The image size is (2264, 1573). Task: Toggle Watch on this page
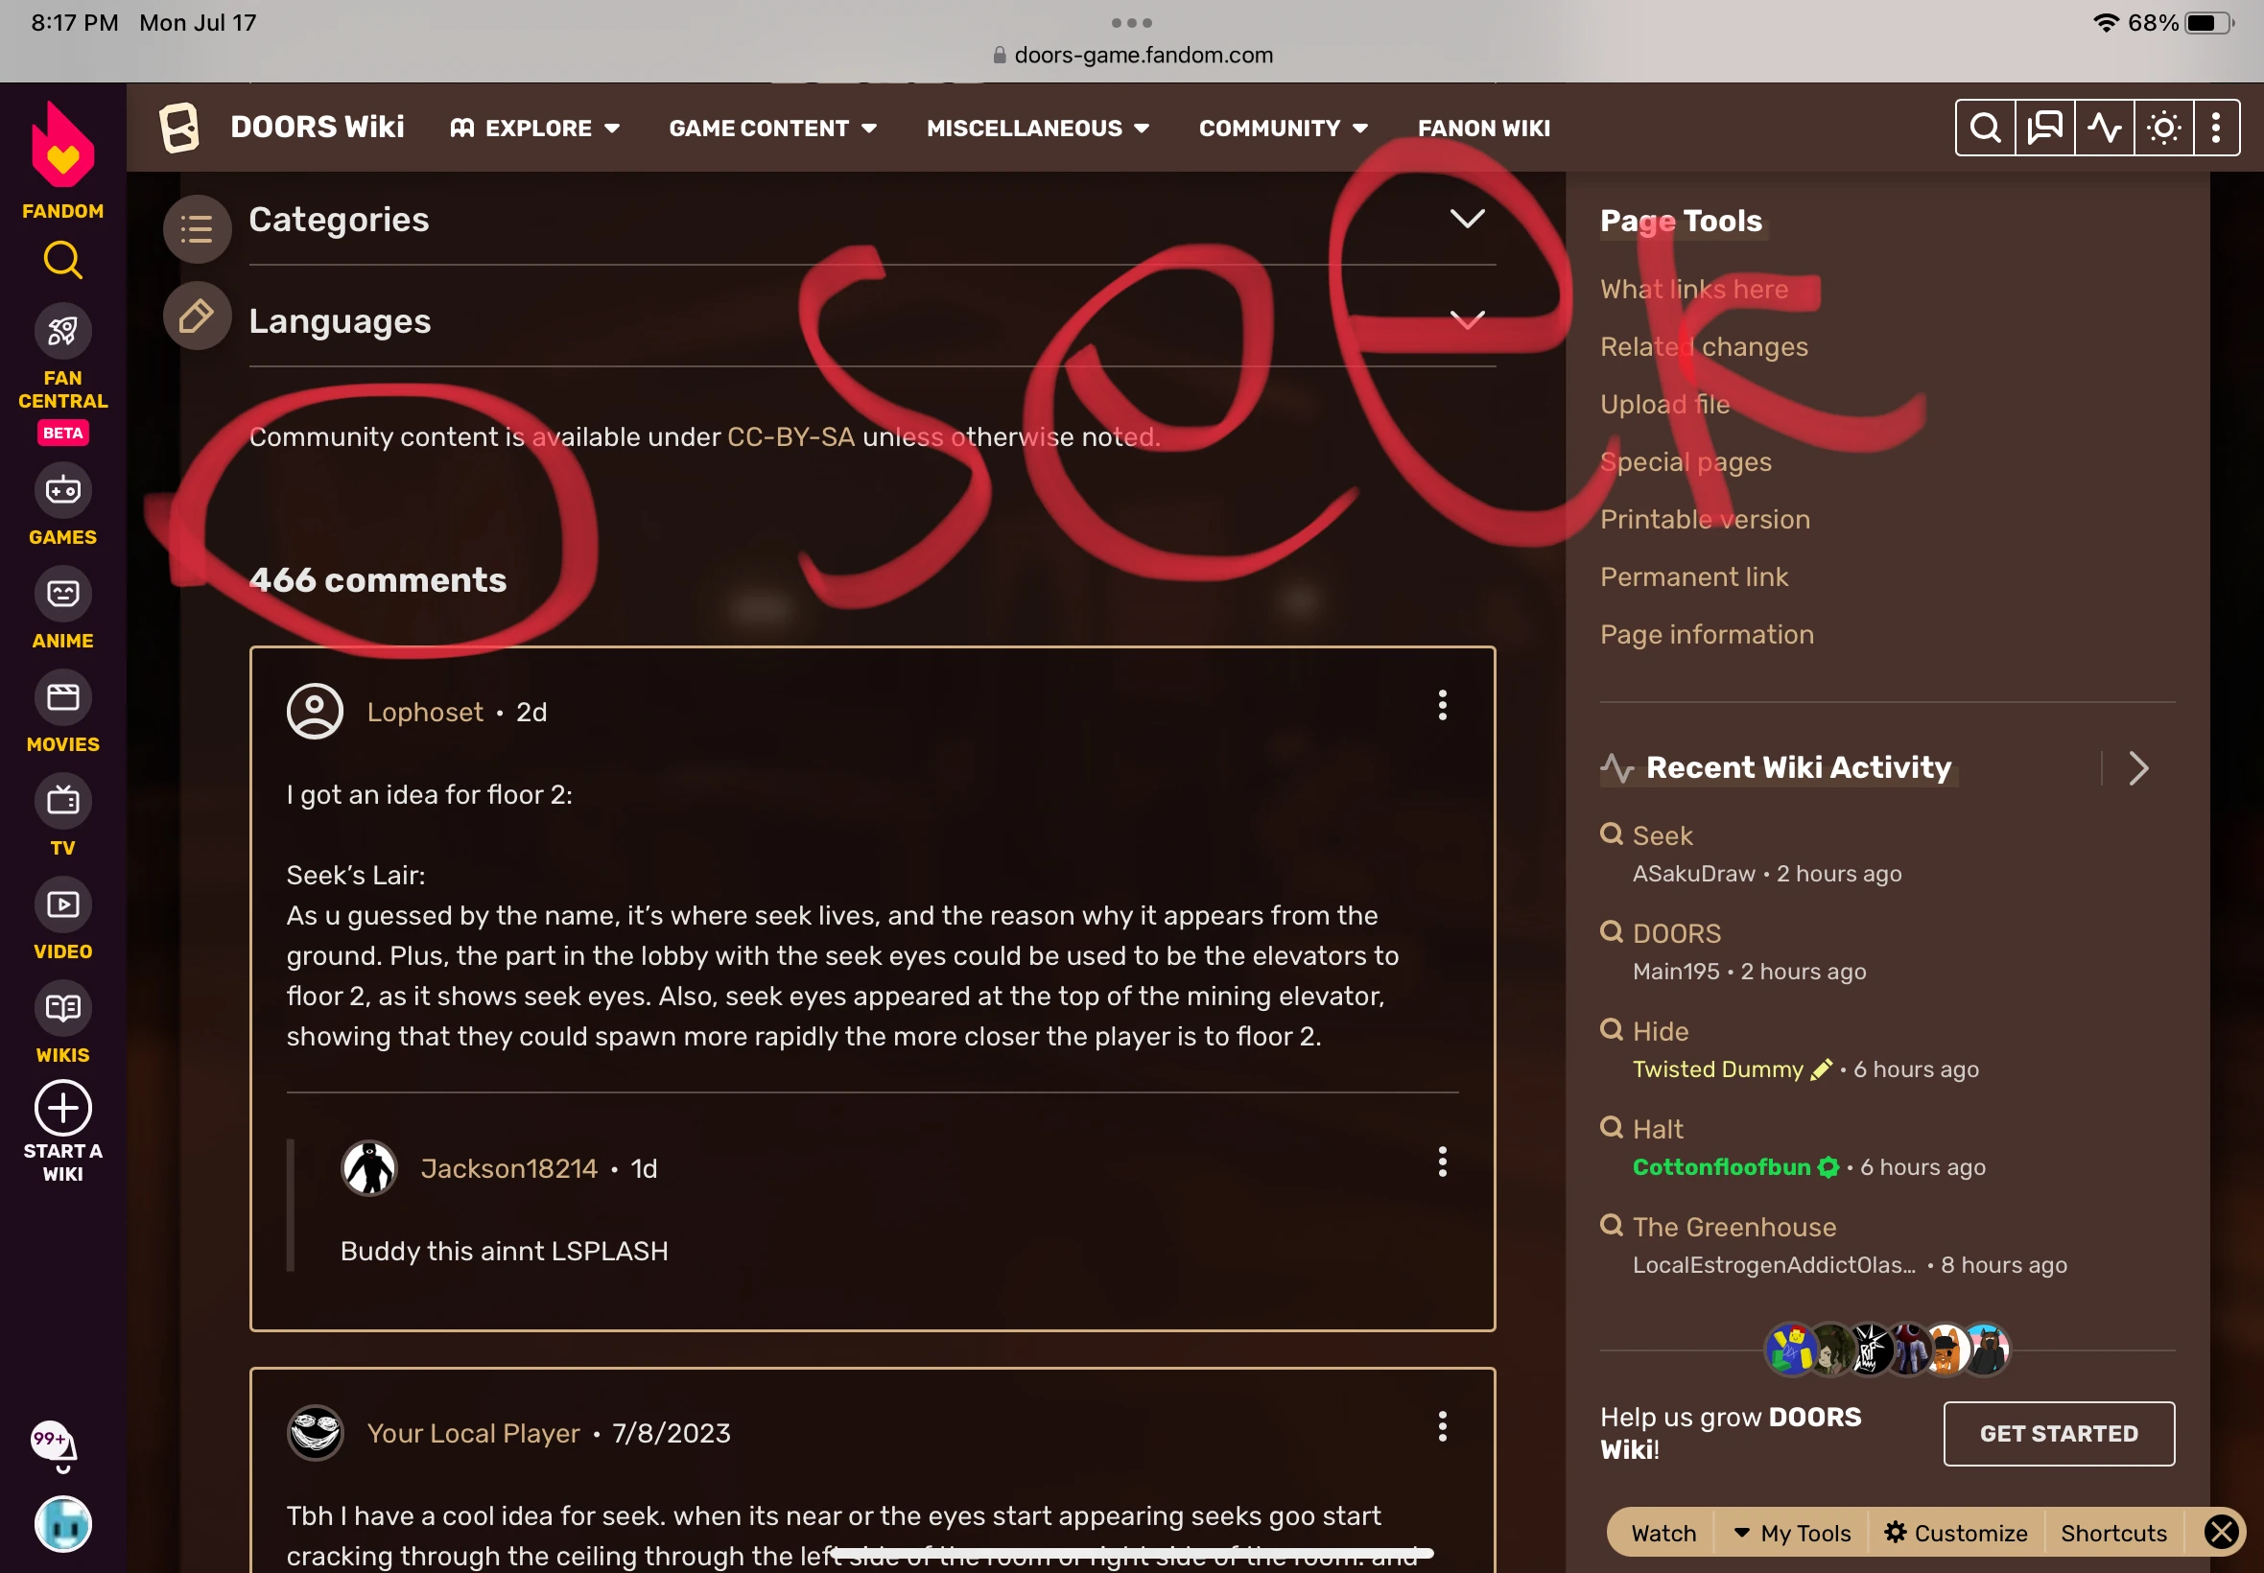(1663, 1533)
